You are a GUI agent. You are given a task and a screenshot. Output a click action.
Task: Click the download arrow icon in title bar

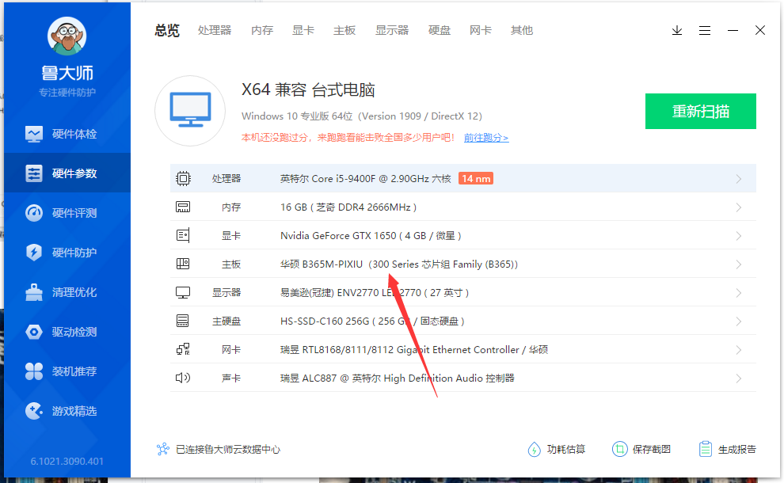pos(677,31)
